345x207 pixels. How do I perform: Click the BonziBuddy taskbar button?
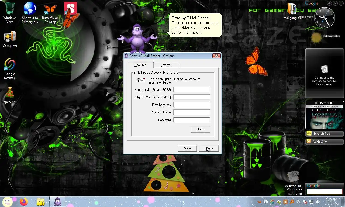pyautogui.click(x=57, y=202)
